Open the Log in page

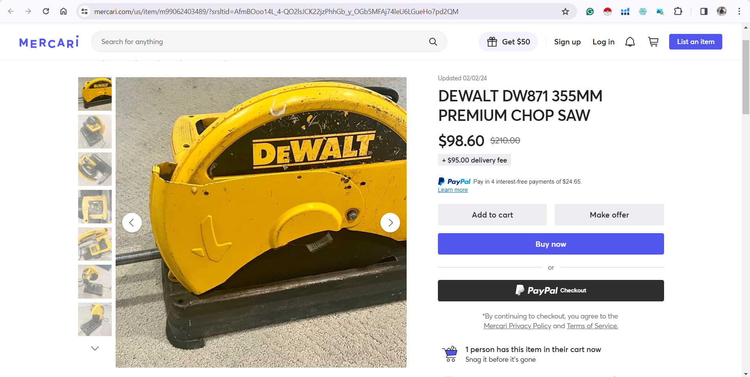pos(604,42)
